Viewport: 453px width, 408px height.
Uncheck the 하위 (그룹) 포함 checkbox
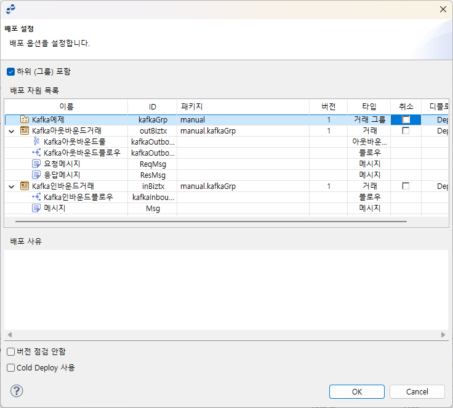pos(10,71)
